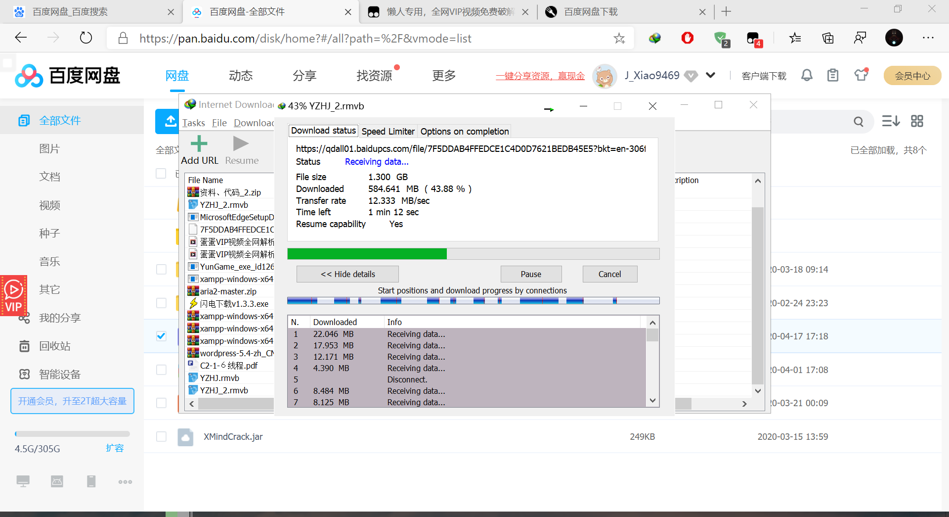Open 动态 tab in Netdisk header
The height and width of the screenshot is (517, 949).
pos(241,76)
